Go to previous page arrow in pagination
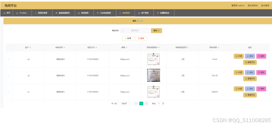272x125 pixels. click(136, 103)
